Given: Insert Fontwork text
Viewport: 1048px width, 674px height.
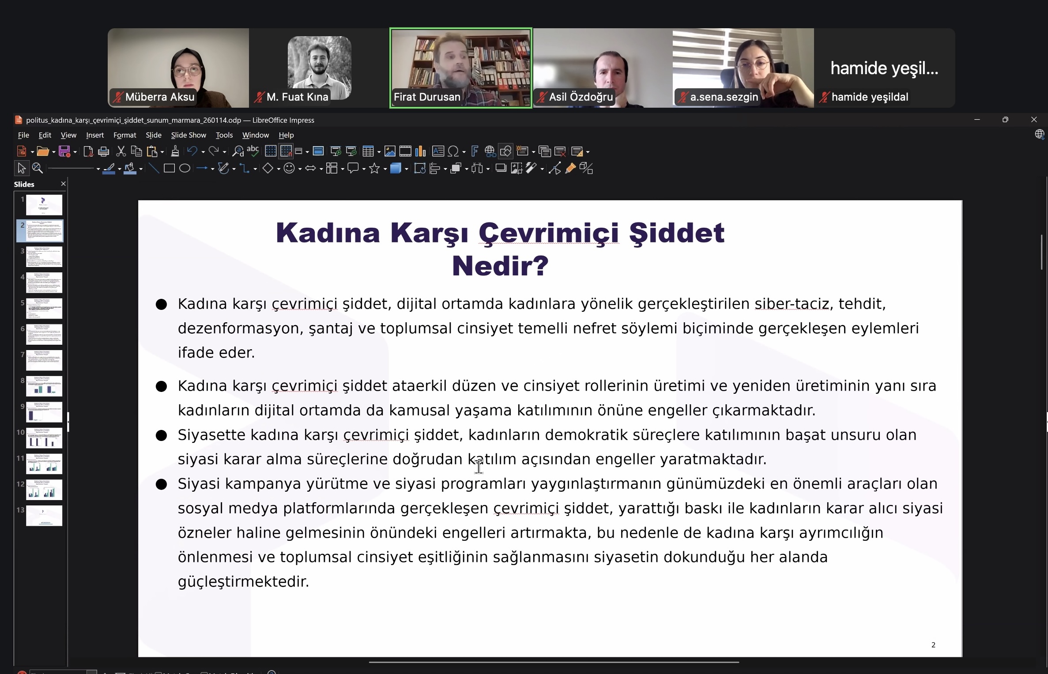Looking at the screenshot, I should point(475,151).
